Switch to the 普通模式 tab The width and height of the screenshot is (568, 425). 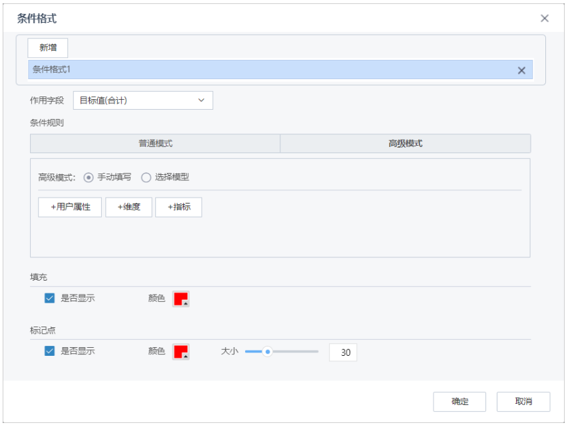[x=154, y=143]
